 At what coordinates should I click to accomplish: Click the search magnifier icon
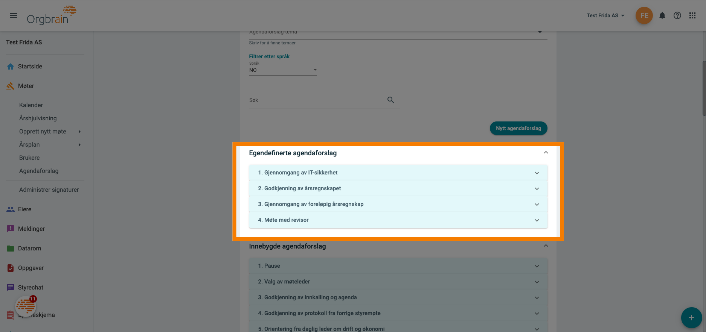click(390, 100)
